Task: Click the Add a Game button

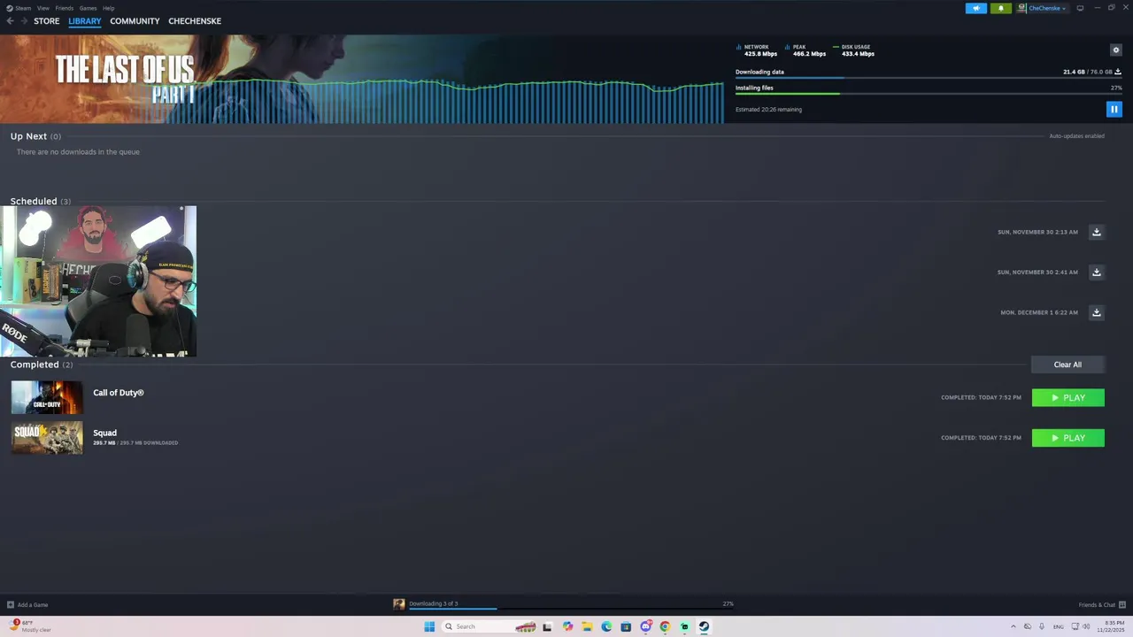Action: [27, 605]
